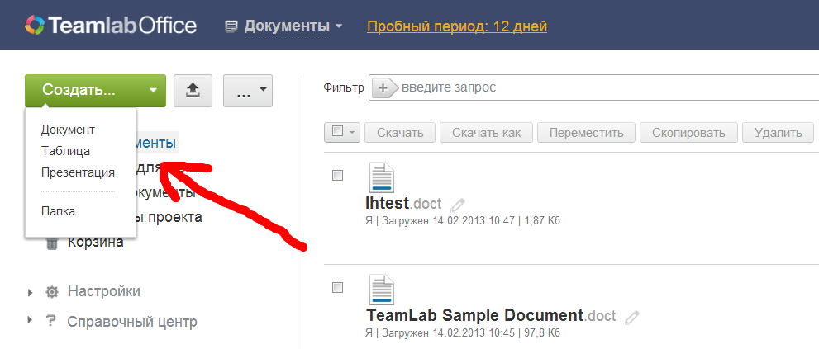This screenshot has width=819, height=349.
Task: Open the lhtest.doct file name
Action: tap(404, 204)
